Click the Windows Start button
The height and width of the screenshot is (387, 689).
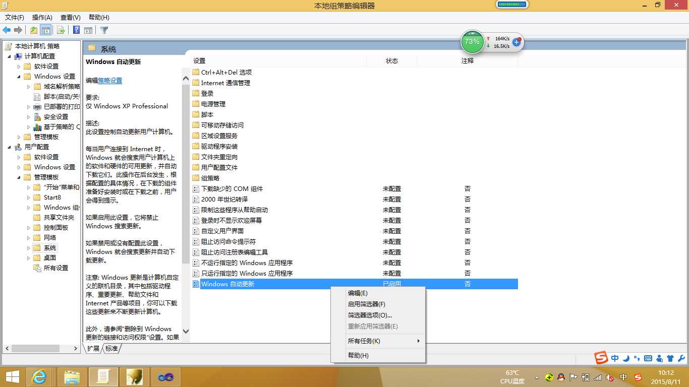click(x=12, y=376)
